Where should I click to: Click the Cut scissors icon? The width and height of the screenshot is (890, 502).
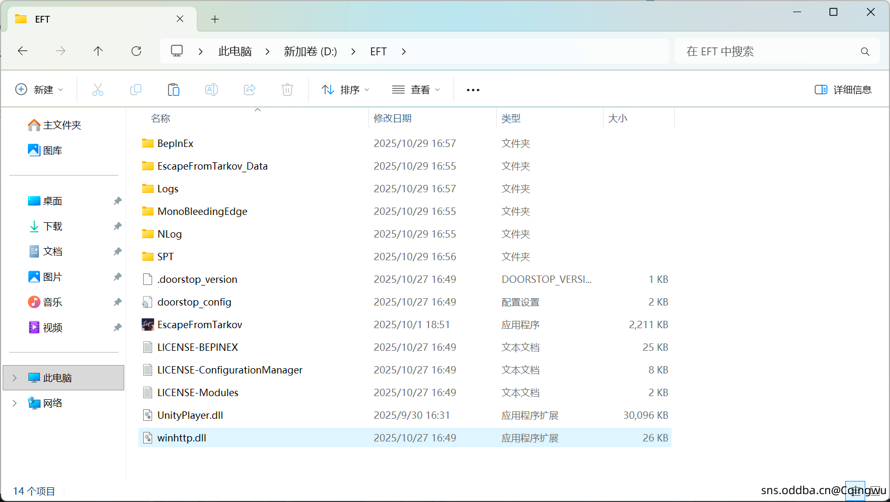pos(98,90)
